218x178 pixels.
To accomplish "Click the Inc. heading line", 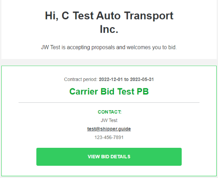I will [x=109, y=29].
